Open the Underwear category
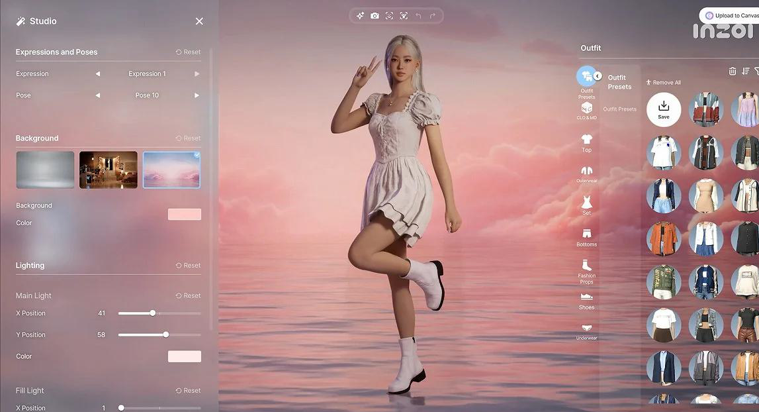 pyautogui.click(x=587, y=332)
